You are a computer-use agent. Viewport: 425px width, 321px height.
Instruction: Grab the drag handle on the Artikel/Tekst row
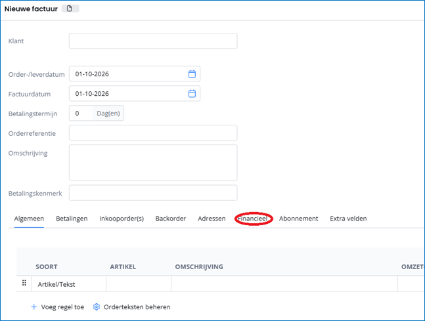[x=24, y=283]
